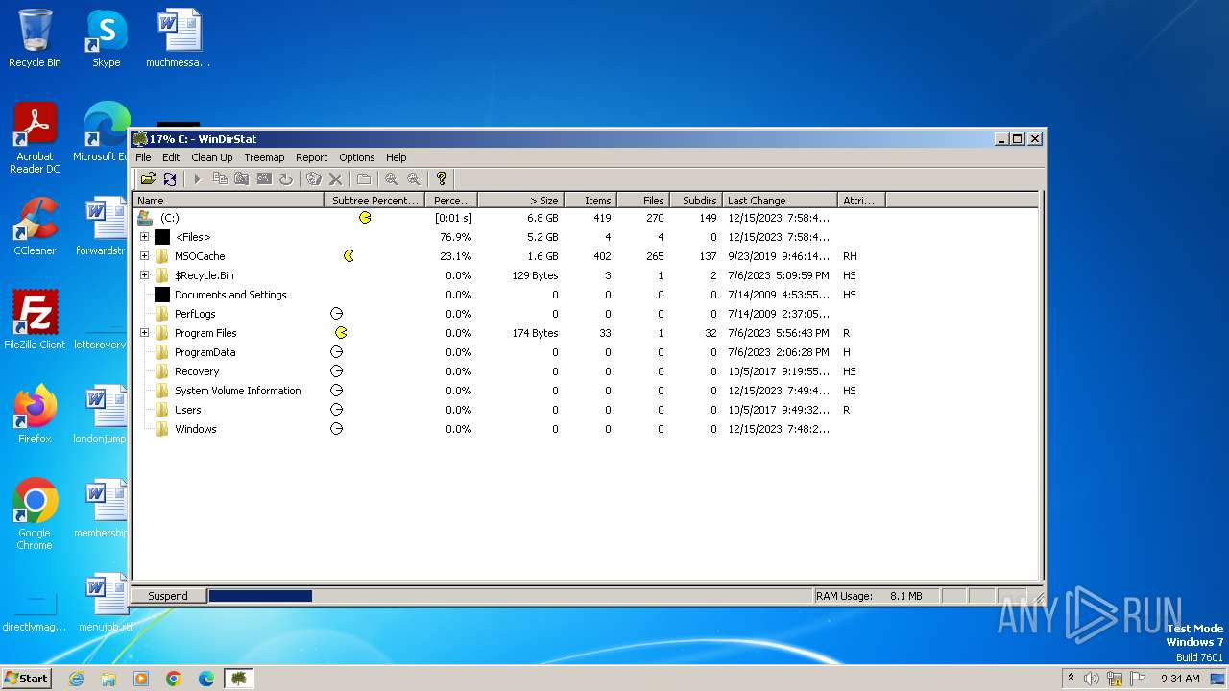The image size is (1229, 691).
Task: Click the Media Player taskbar icon
Action: [141, 679]
